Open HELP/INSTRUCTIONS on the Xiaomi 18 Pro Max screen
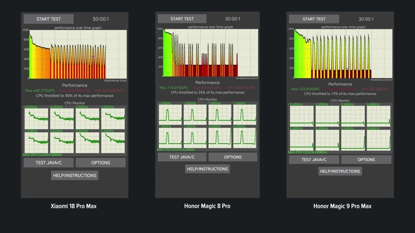Screen dimensions: 415x233 coord(75,176)
